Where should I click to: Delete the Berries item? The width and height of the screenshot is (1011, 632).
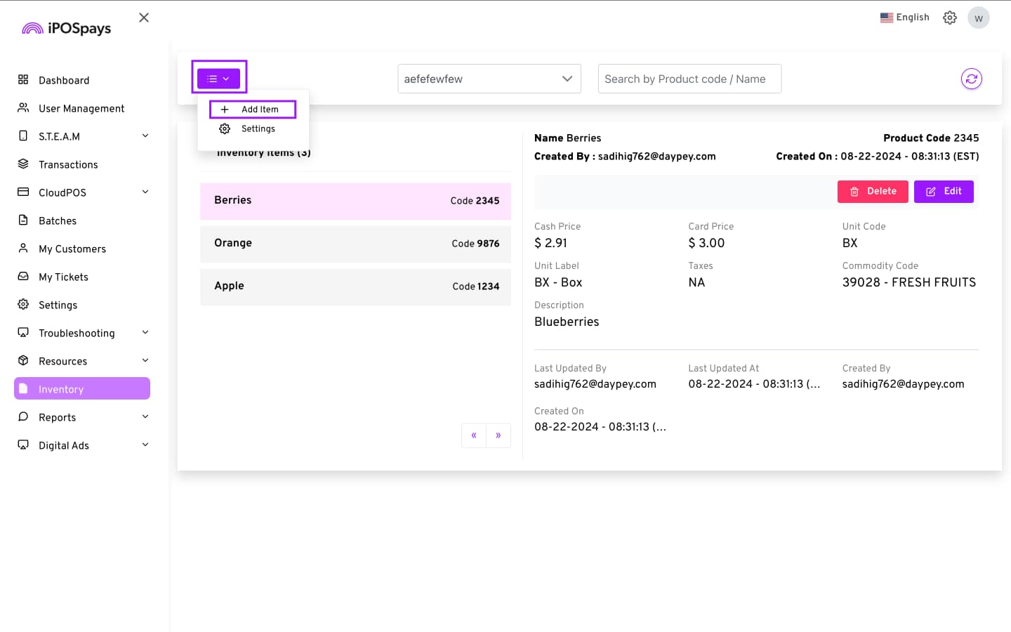pyautogui.click(x=872, y=191)
